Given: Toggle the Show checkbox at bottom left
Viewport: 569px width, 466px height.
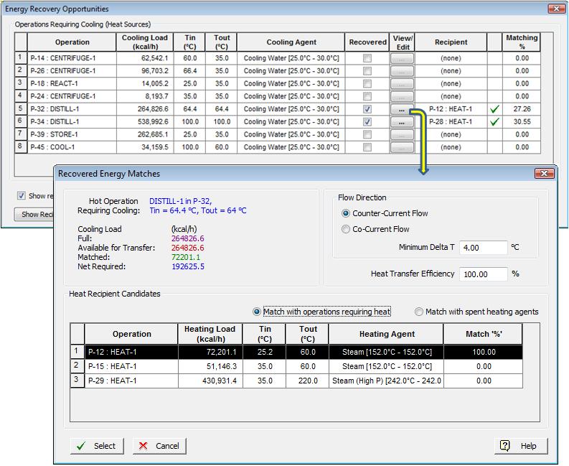Looking at the screenshot, I should (x=22, y=196).
